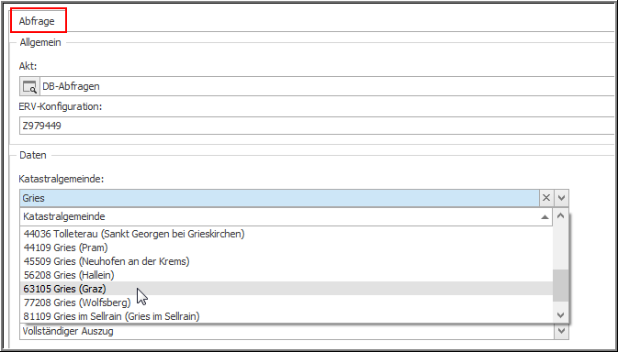618x352 pixels.
Task: Click the Katastralgemeinde column header
Action: click(287, 216)
